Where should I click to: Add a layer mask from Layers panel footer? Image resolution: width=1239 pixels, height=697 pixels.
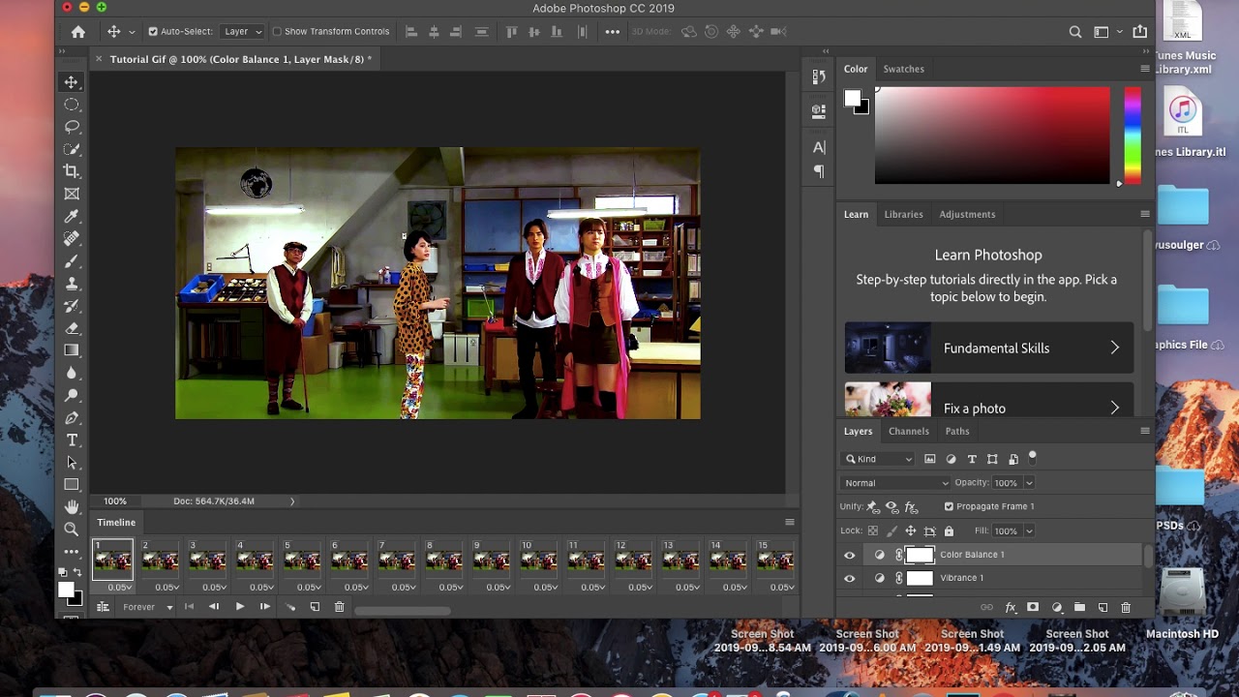click(1033, 608)
